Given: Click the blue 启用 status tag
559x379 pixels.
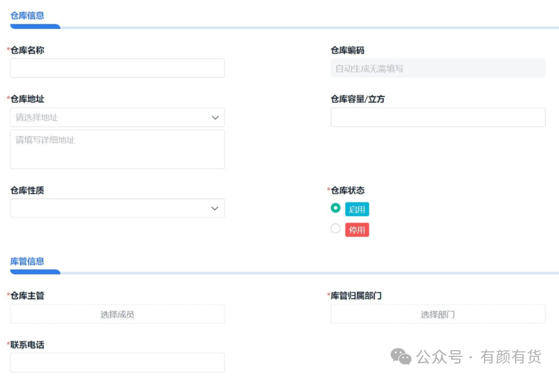Looking at the screenshot, I should [x=357, y=209].
